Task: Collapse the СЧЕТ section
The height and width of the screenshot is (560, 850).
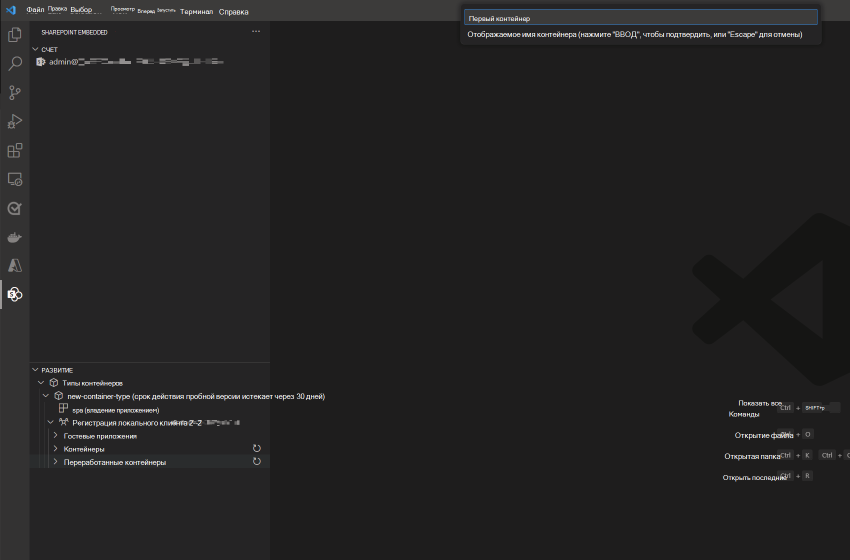Action: coord(35,49)
